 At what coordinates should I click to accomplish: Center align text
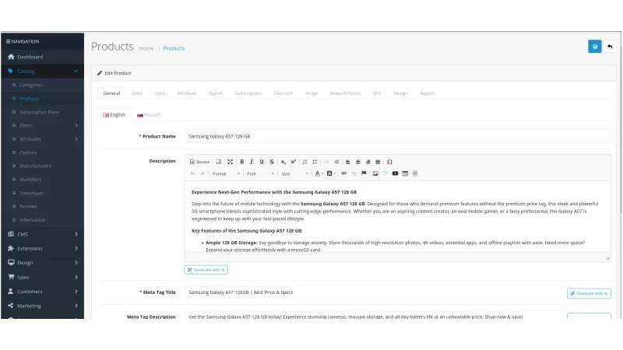[x=358, y=162]
